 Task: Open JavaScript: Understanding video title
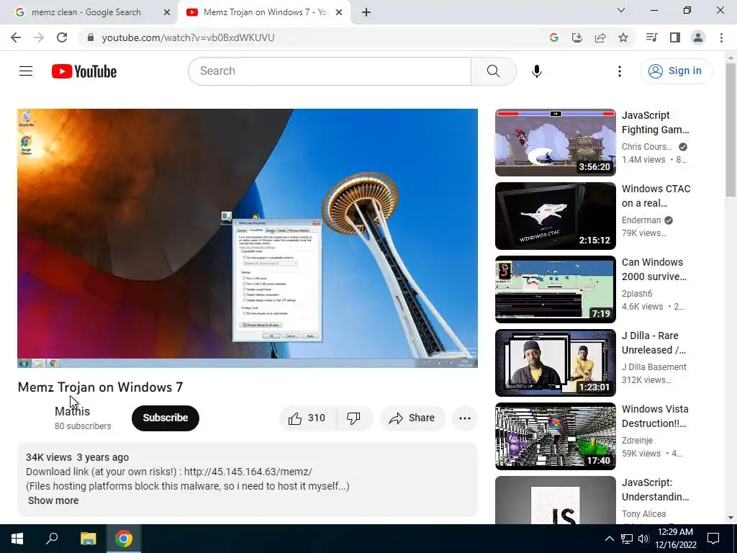tap(655, 490)
